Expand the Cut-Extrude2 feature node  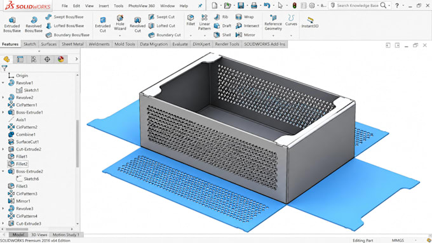[3, 149]
